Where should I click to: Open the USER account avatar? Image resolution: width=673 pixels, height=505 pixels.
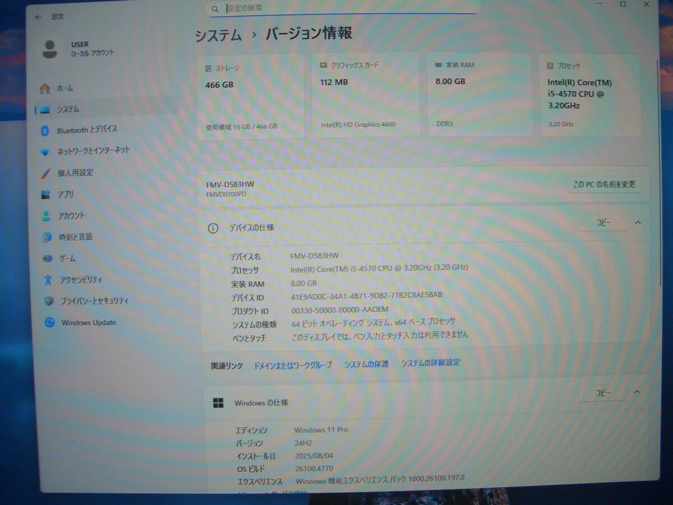(x=50, y=49)
